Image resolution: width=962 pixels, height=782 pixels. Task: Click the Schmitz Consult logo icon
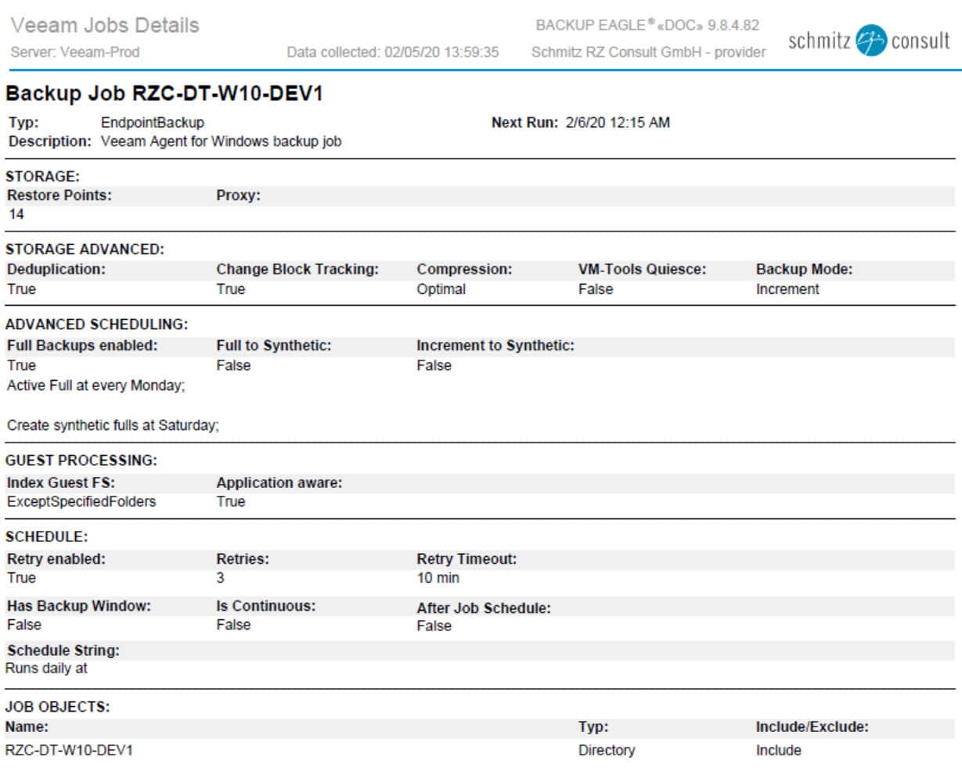point(870,41)
